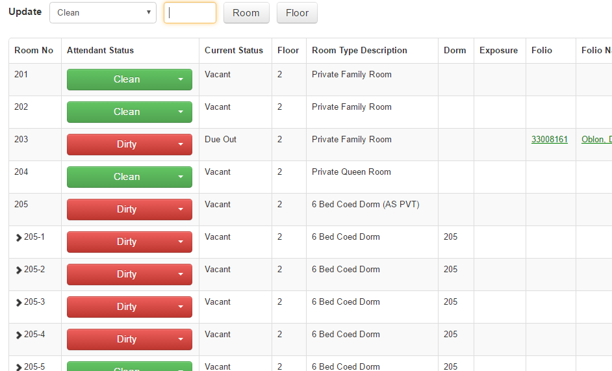Expand the chevron beside room 205-1
The image size is (612, 371).
tap(19, 237)
